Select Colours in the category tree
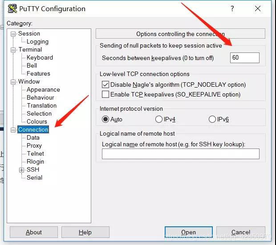The image size is (276, 245). click(x=37, y=121)
